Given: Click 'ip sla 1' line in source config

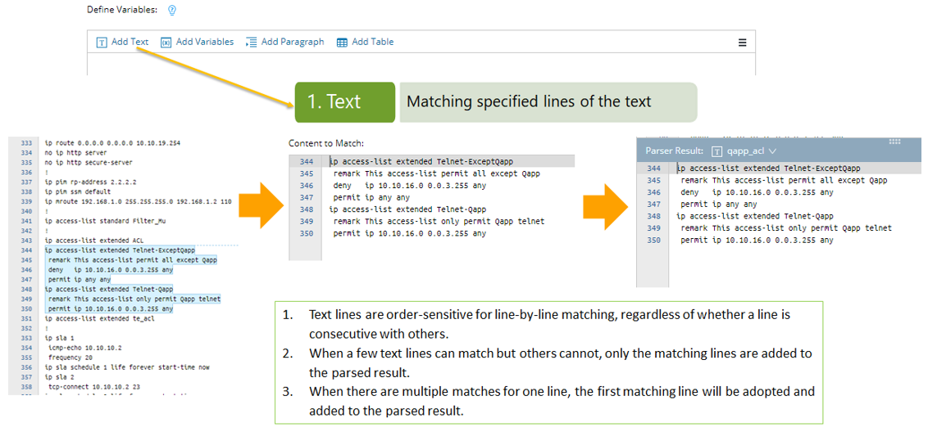Looking at the screenshot, I should coord(60,338).
